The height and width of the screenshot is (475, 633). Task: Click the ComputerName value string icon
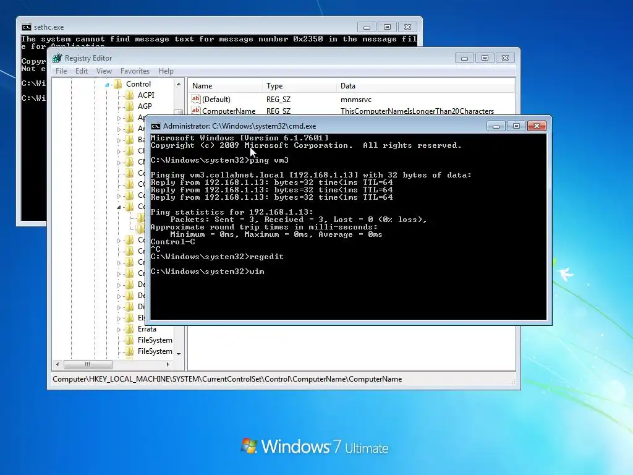tap(196, 111)
